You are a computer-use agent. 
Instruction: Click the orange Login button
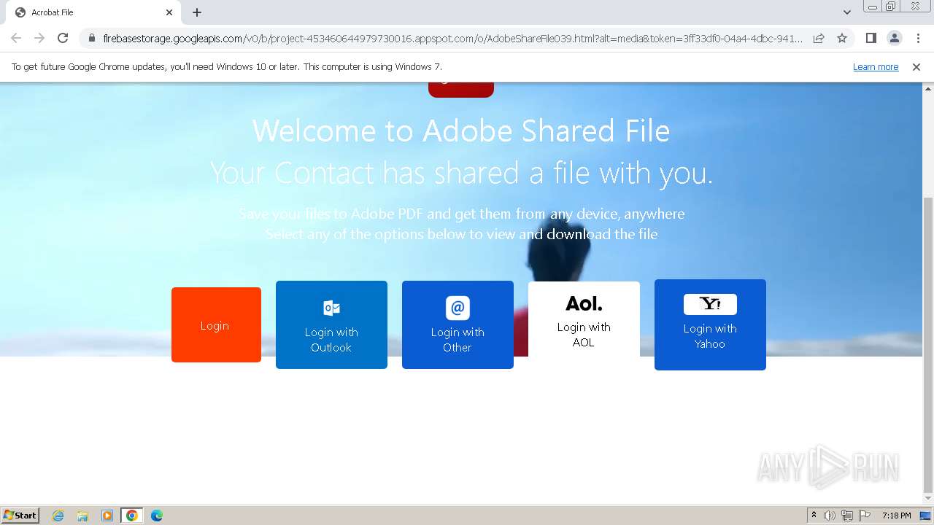click(216, 324)
